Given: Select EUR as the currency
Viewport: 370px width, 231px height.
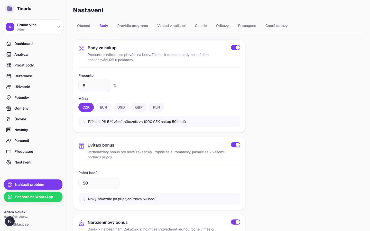Looking at the screenshot, I should [x=104, y=107].
